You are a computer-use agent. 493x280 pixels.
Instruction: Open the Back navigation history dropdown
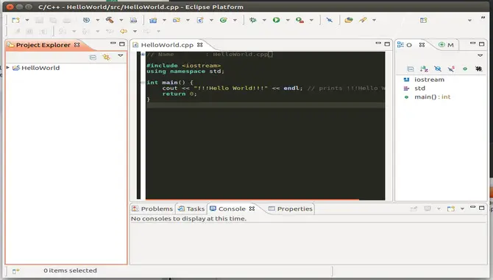click(x=135, y=31)
